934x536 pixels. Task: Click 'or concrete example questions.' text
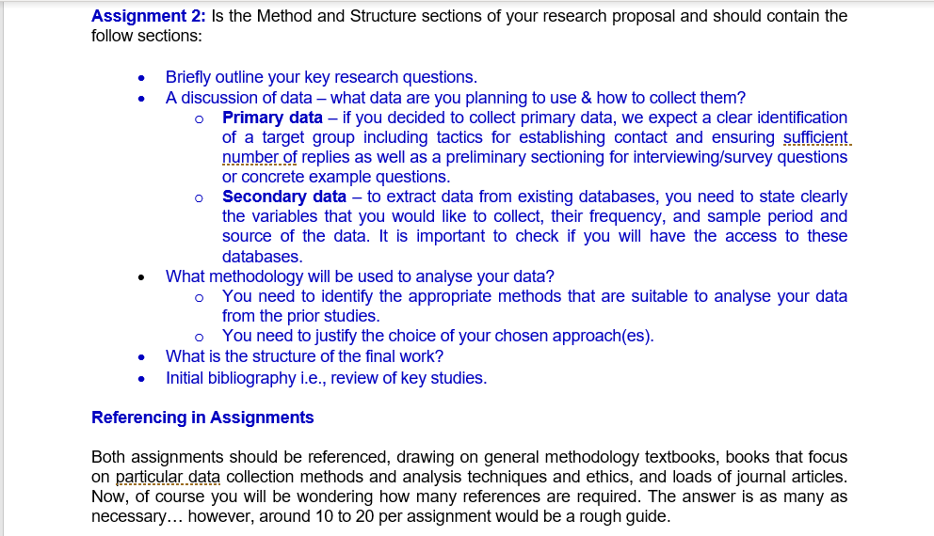[336, 178]
